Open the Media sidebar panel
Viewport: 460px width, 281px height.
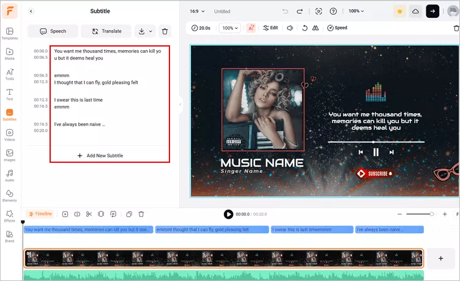[9, 54]
